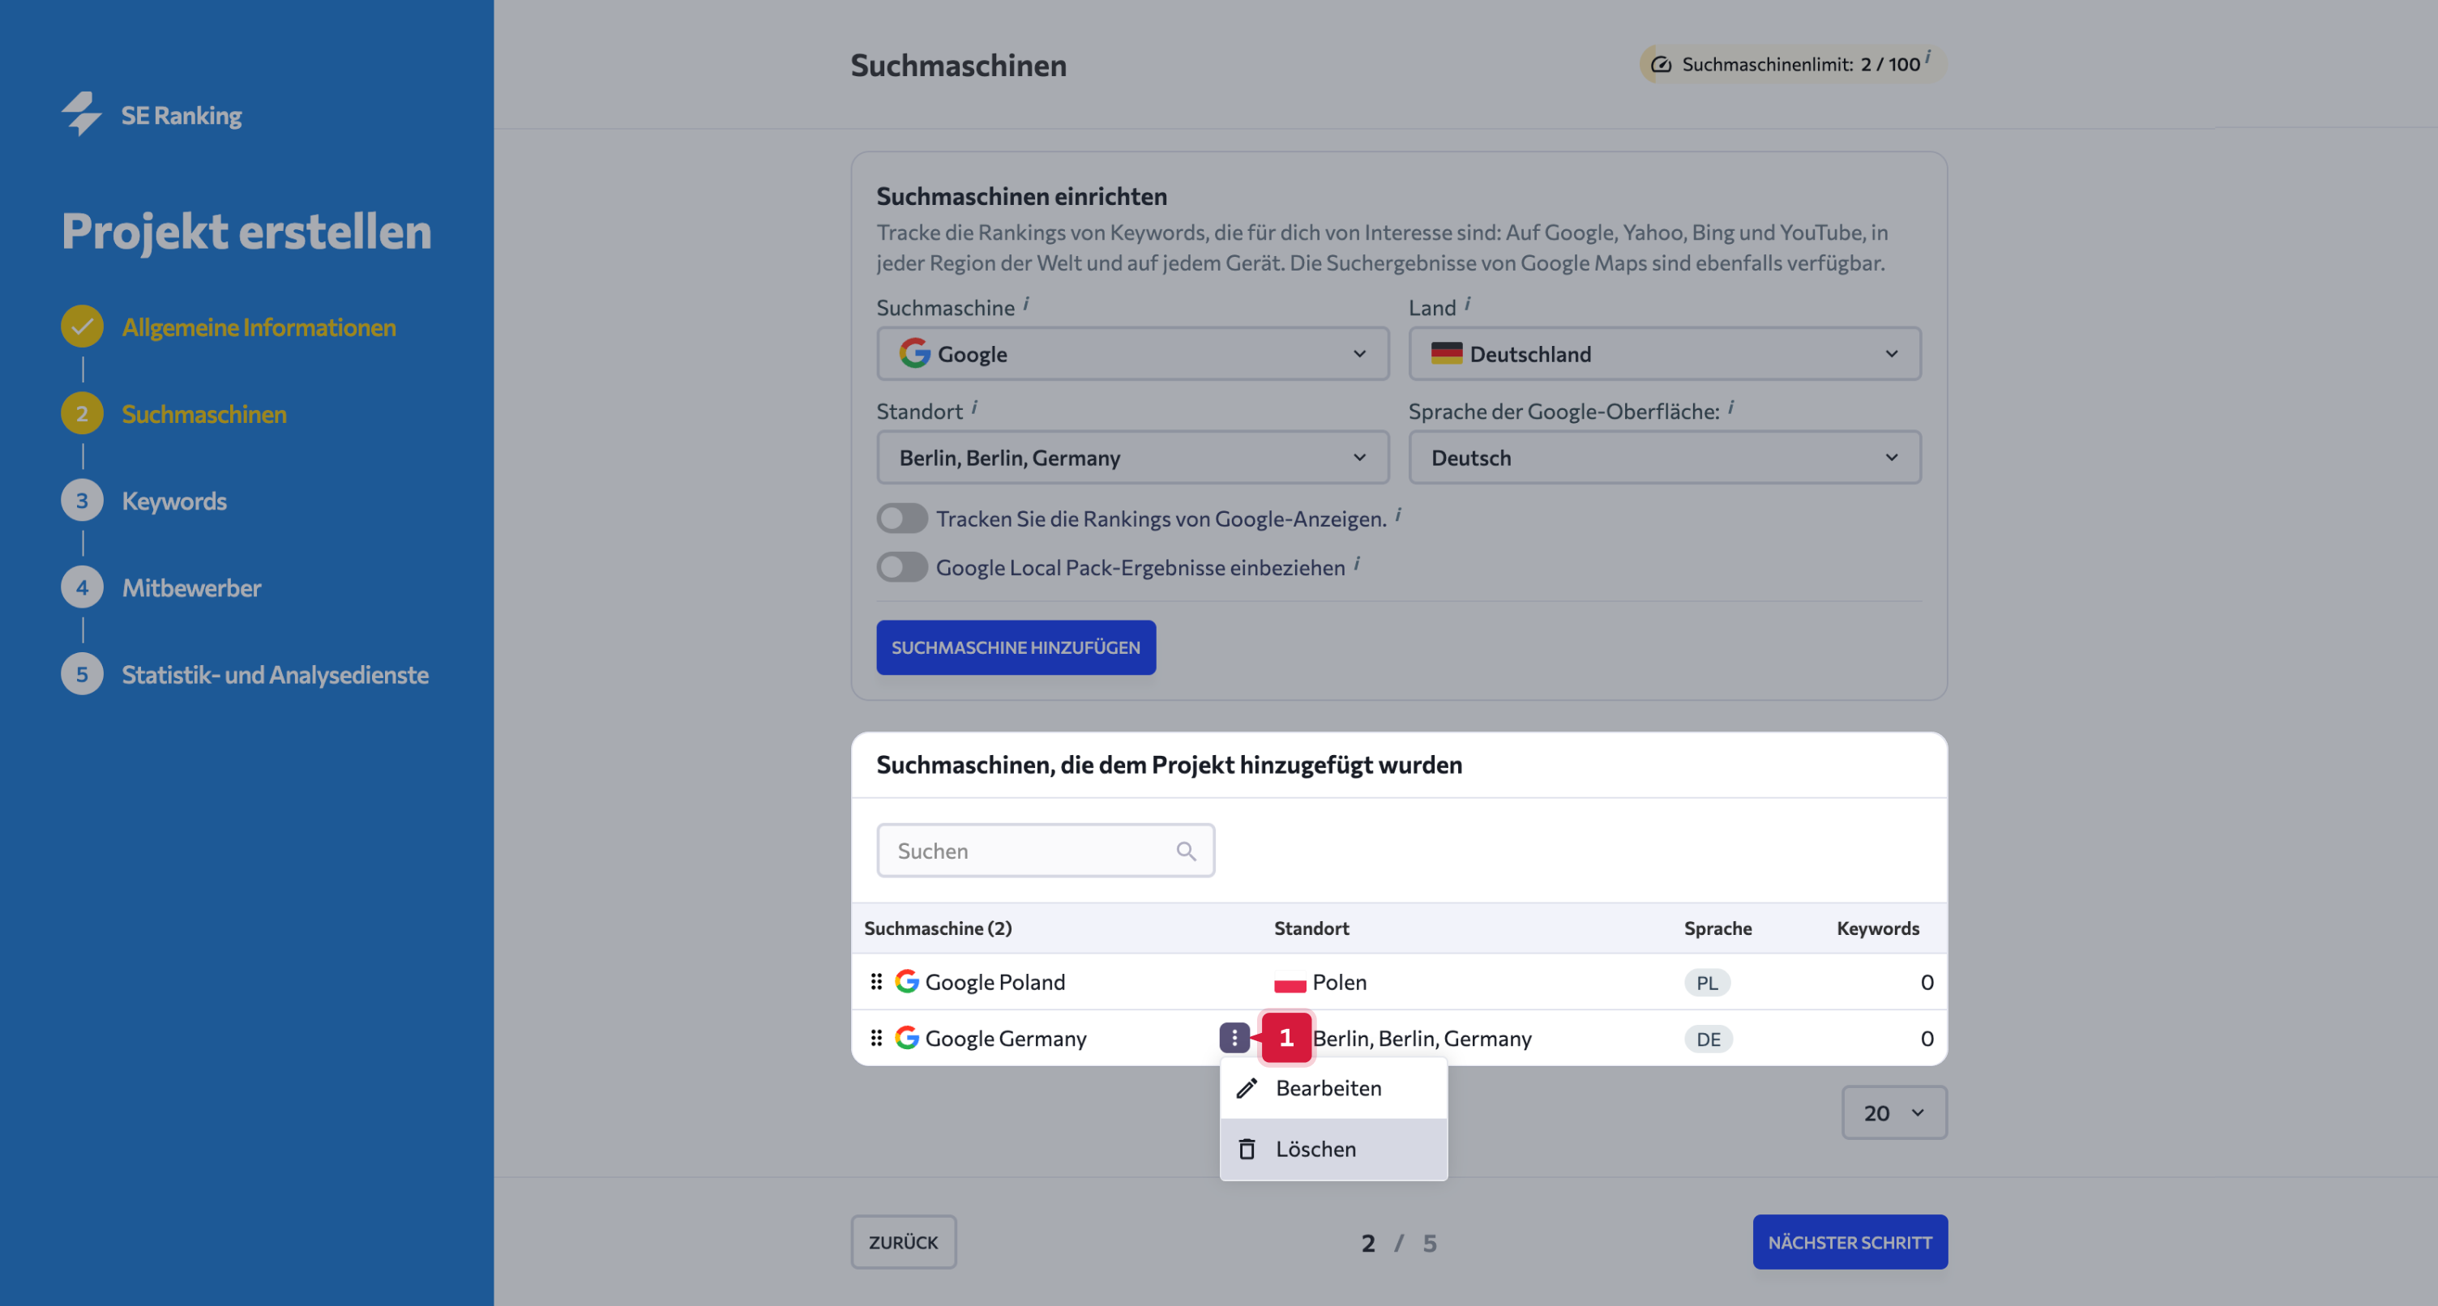
Task: Click the step 5 Statistik circle
Action: 83,675
